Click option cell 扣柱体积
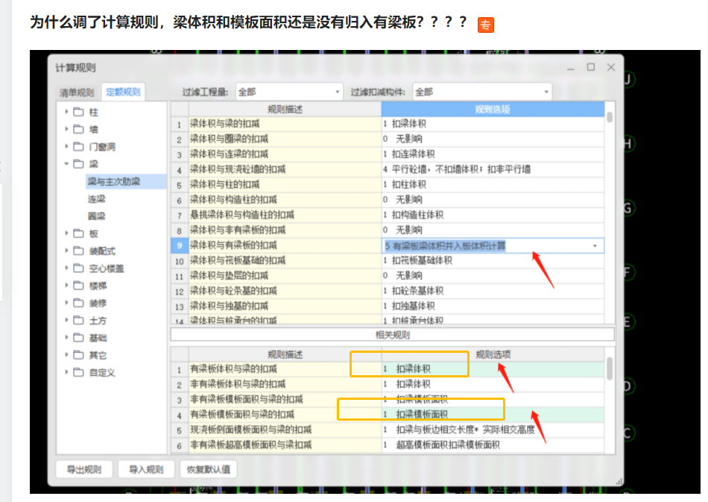 tap(493, 184)
